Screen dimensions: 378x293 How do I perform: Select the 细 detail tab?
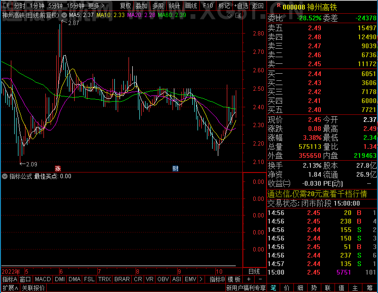[x=300, y=288]
